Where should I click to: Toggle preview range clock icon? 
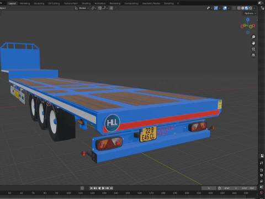(219, 188)
